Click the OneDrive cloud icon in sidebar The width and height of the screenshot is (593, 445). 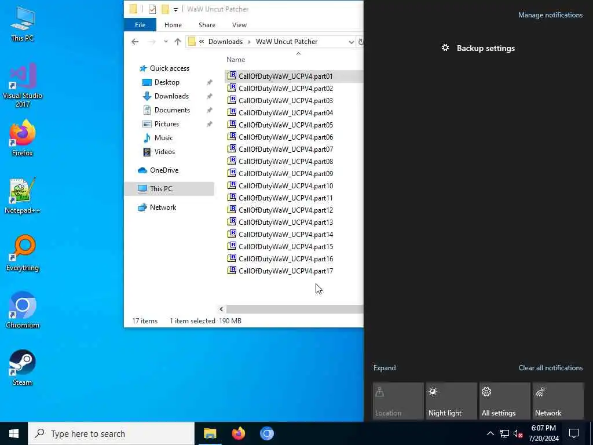pyautogui.click(x=142, y=170)
